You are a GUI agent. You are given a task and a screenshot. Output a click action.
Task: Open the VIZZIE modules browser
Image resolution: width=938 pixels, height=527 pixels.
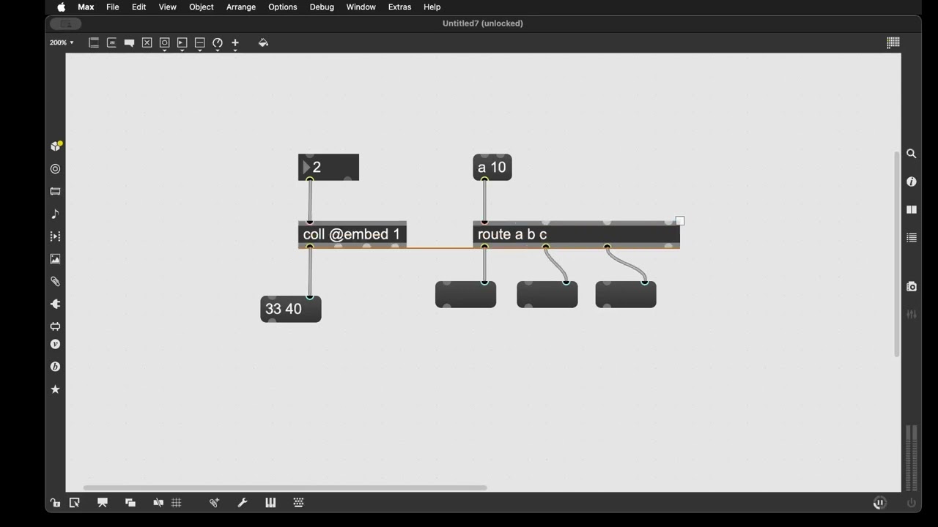[55, 344]
